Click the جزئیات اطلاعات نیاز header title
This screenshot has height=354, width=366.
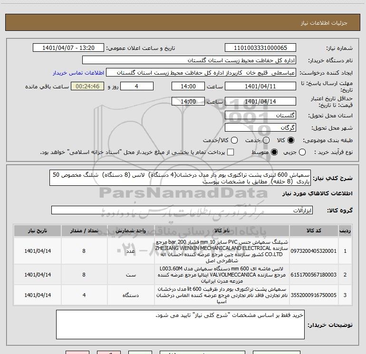[x=324, y=23]
